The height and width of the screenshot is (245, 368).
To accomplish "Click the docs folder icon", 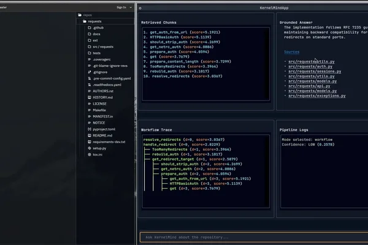I will point(90,34).
